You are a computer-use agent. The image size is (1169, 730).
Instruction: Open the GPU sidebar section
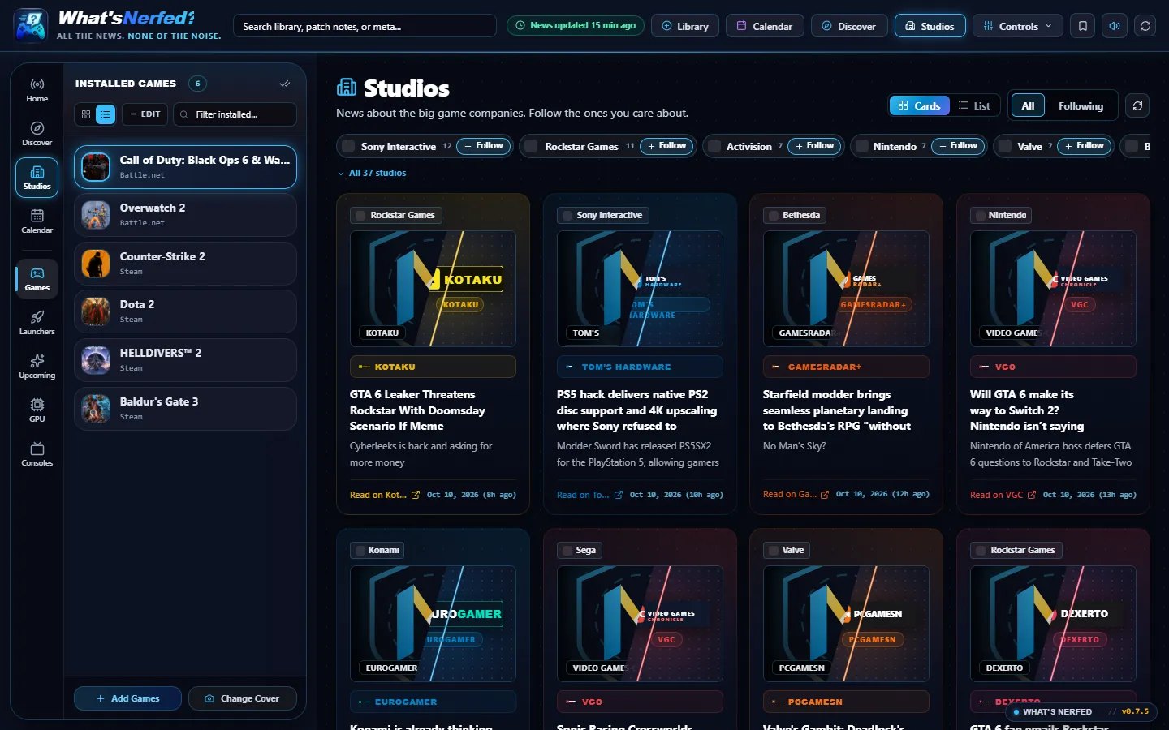pos(37,410)
